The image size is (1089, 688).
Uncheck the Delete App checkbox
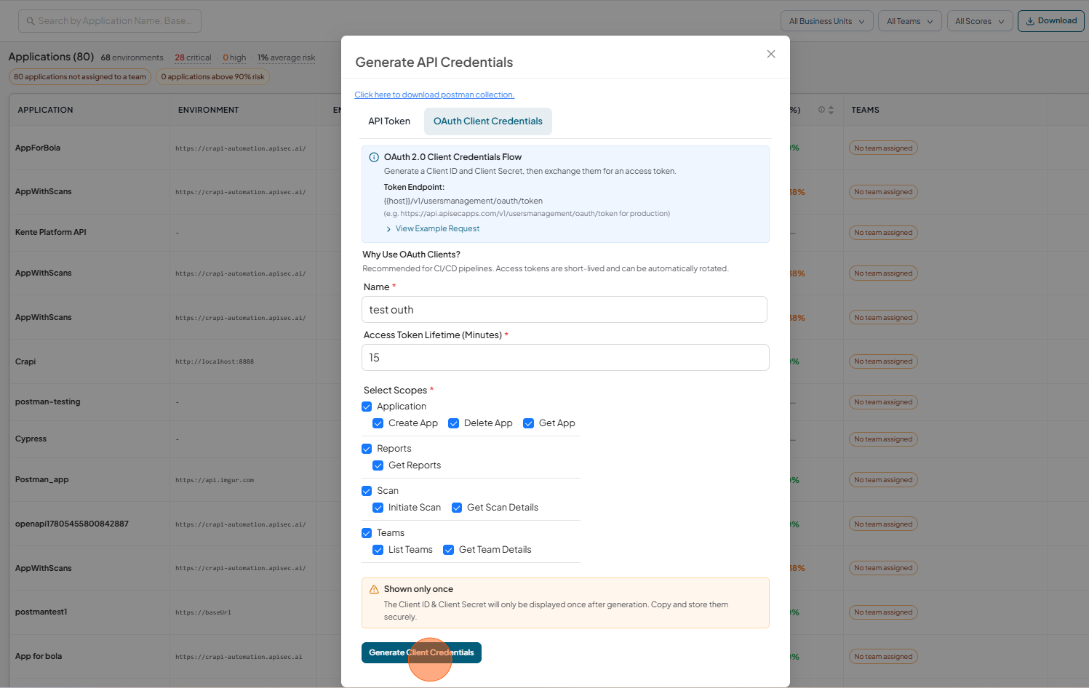453,423
